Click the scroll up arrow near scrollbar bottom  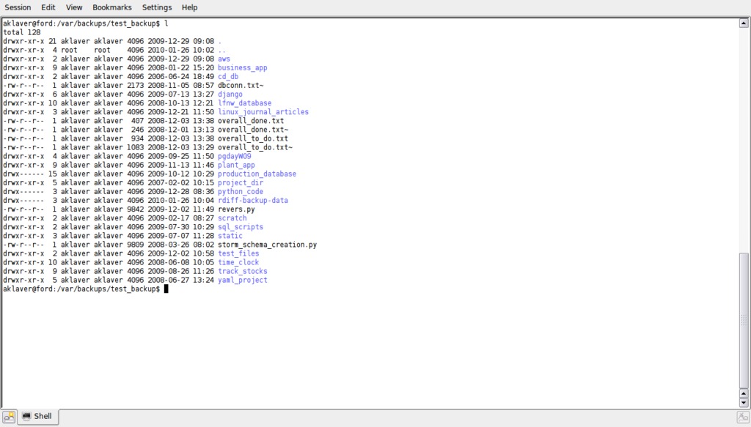pos(744,393)
